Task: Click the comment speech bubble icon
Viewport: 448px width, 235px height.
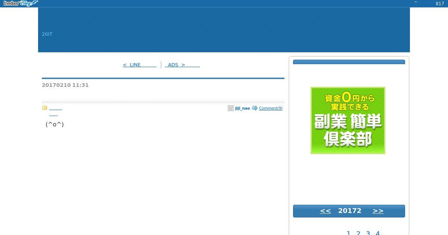Action: click(x=255, y=108)
